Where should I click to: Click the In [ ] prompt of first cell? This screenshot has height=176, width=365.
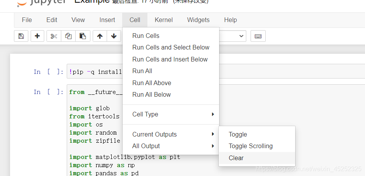coord(48,72)
